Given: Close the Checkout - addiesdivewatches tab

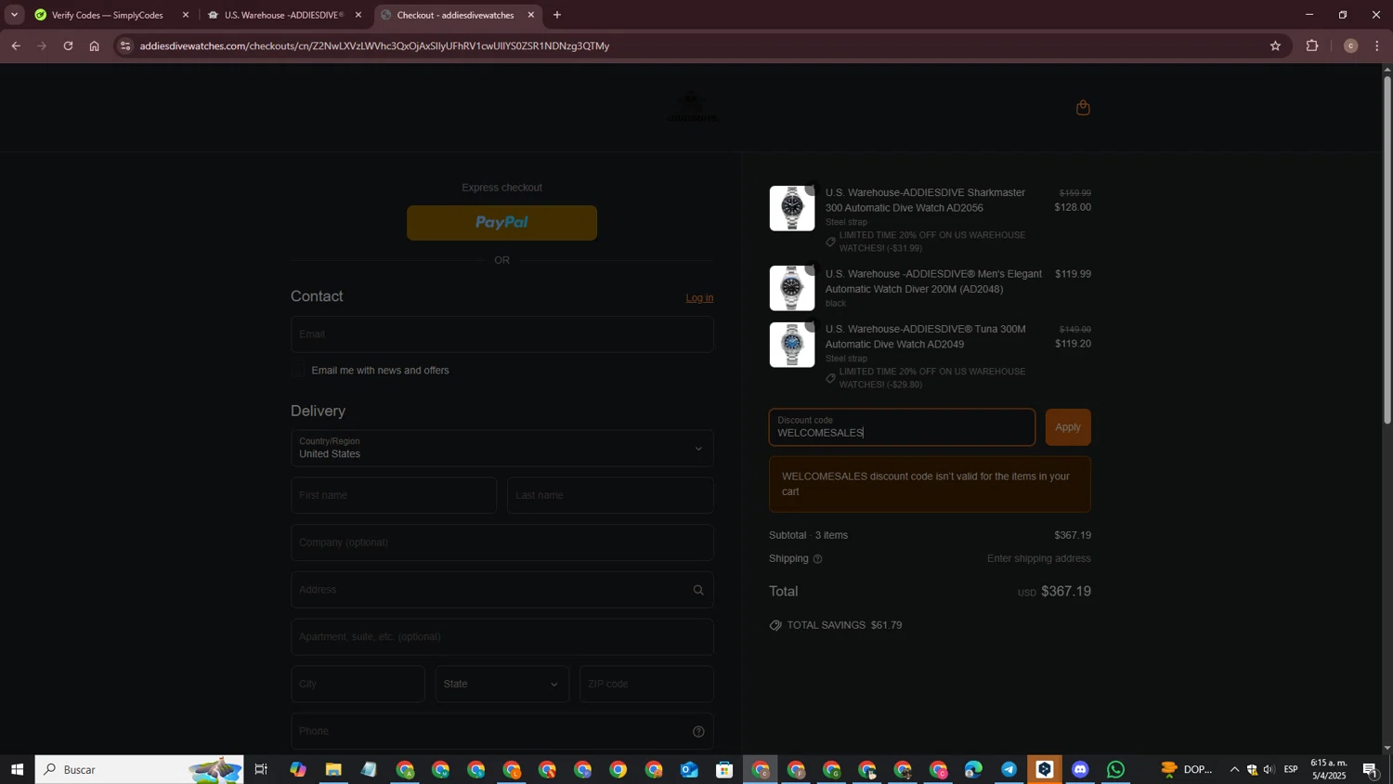Looking at the screenshot, I should click(x=531, y=15).
